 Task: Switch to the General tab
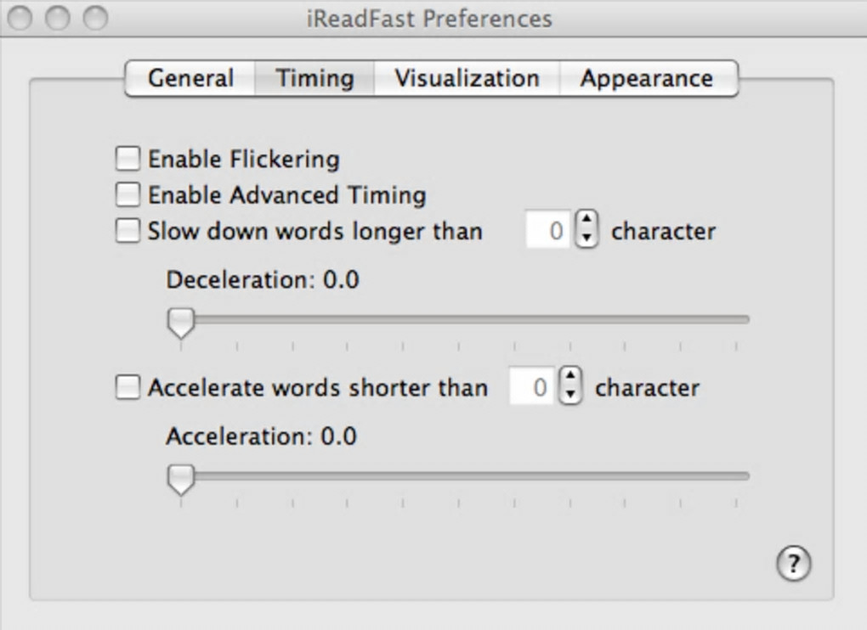pos(190,79)
